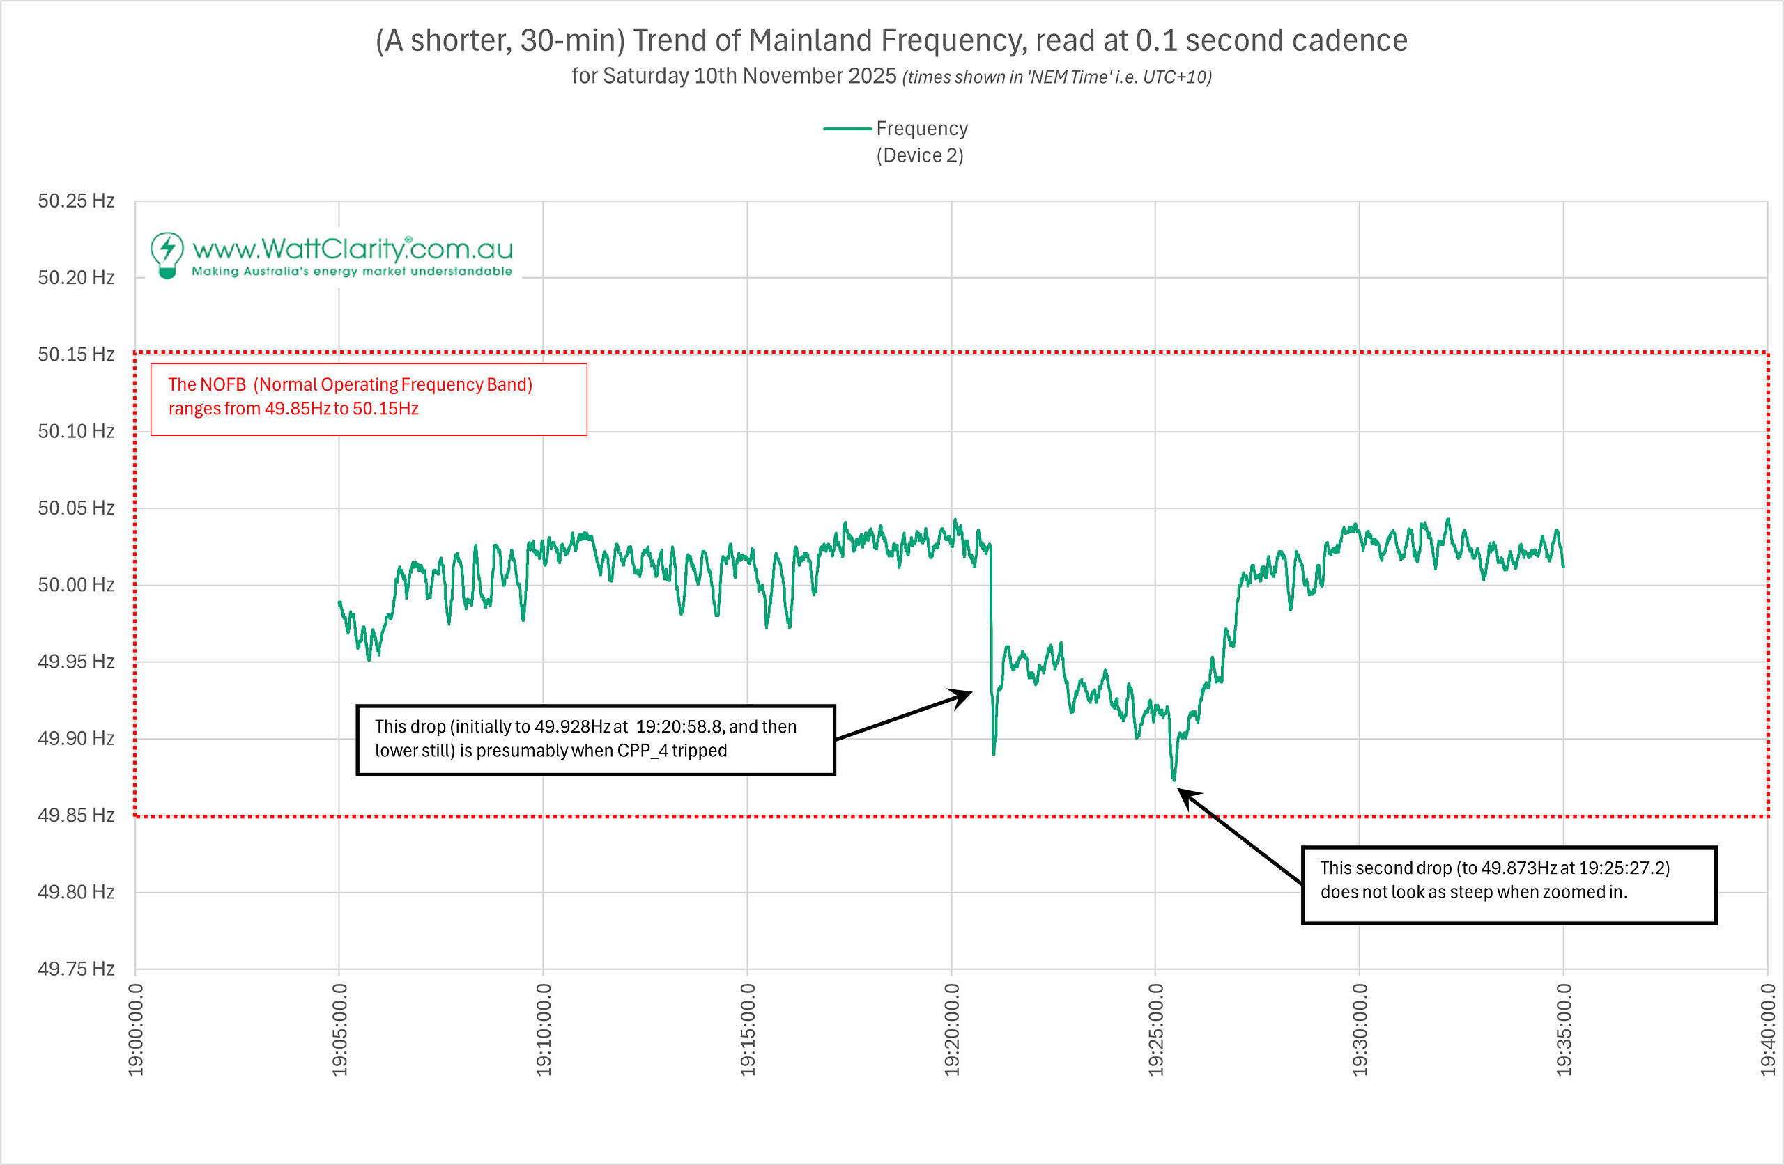Click the chart title about Mainland Frequency

(891, 40)
